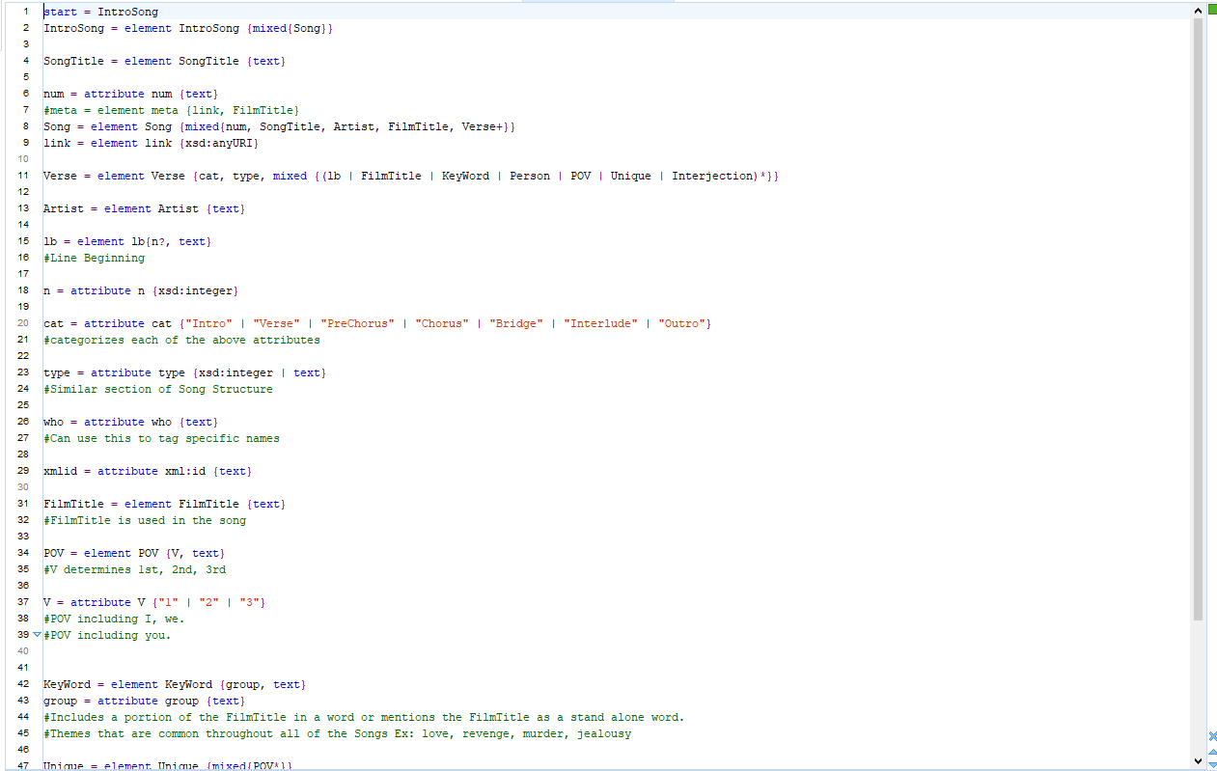
Task: Place cursor on 'start = IntroSong' line
Action: (101, 12)
